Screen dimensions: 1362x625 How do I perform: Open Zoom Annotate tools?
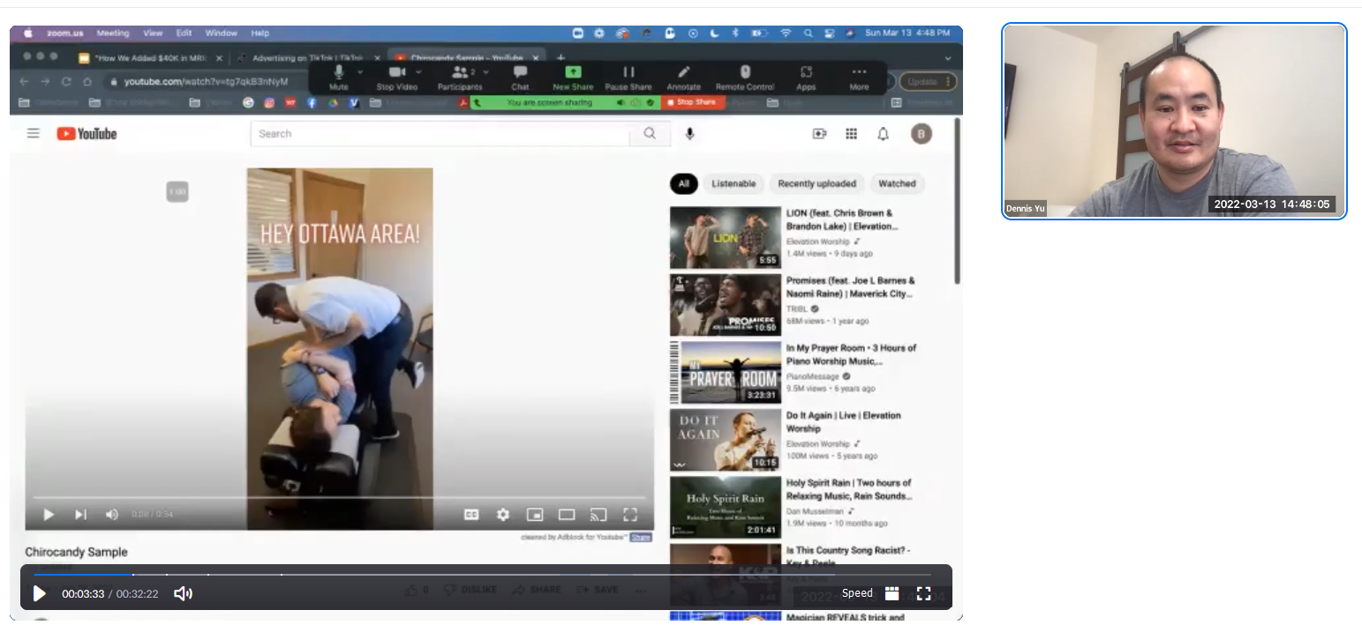pos(683,77)
